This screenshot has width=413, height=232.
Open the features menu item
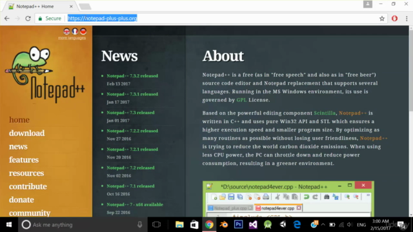point(24,160)
